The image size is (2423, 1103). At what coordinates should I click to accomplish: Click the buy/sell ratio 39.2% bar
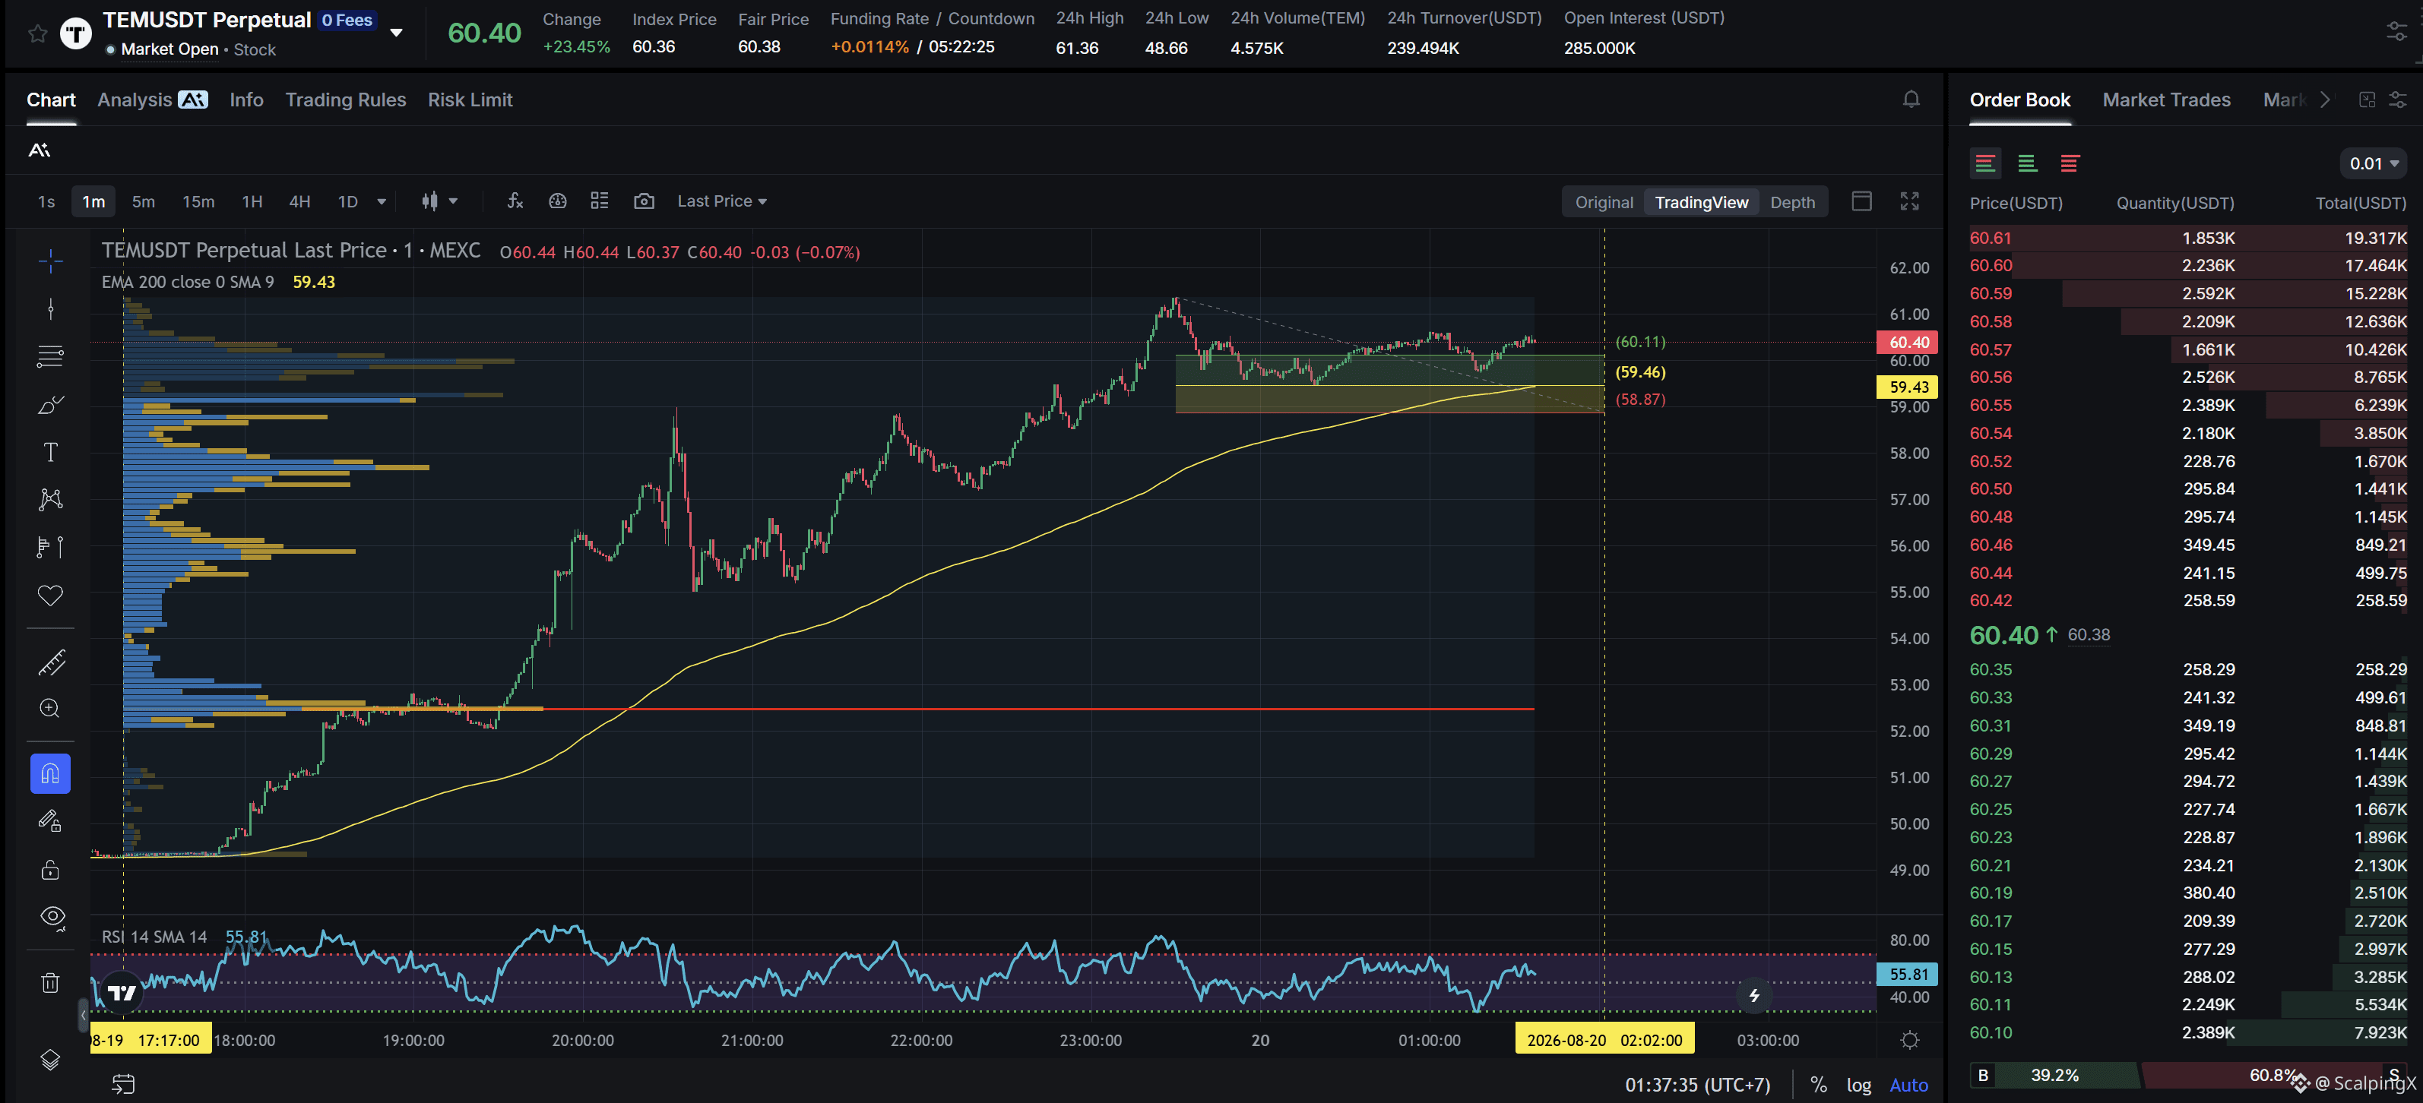[2054, 1075]
